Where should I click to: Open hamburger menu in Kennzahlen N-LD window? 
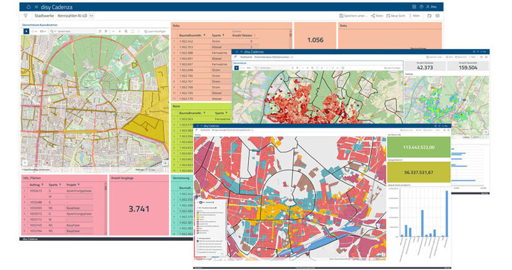point(36,7)
